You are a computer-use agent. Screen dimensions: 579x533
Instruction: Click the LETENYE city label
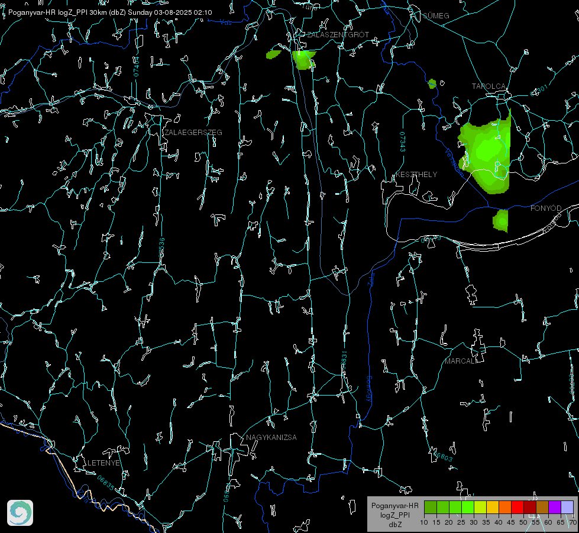(x=103, y=463)
